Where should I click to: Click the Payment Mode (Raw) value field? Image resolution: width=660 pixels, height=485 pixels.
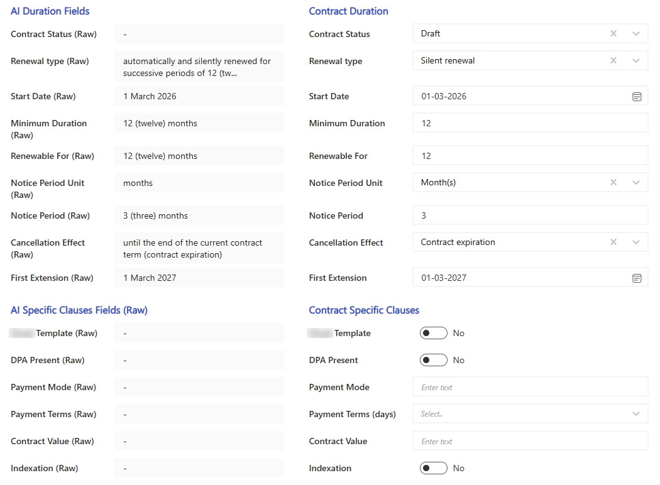(199, 387)
